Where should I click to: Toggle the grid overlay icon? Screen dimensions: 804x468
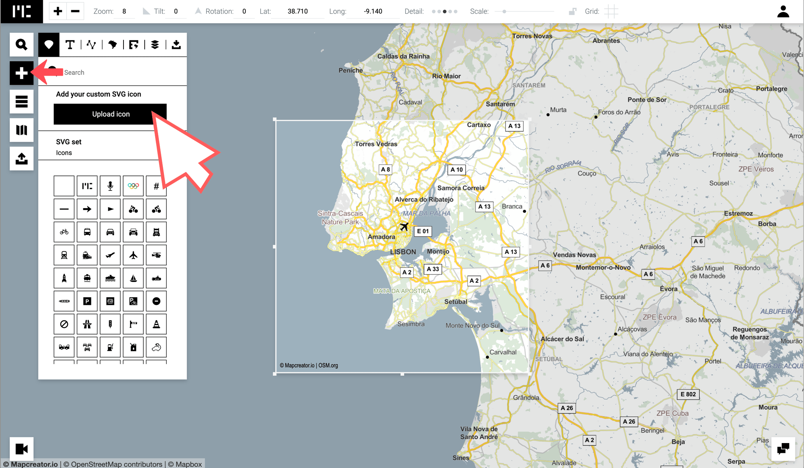tap(611, 11)
